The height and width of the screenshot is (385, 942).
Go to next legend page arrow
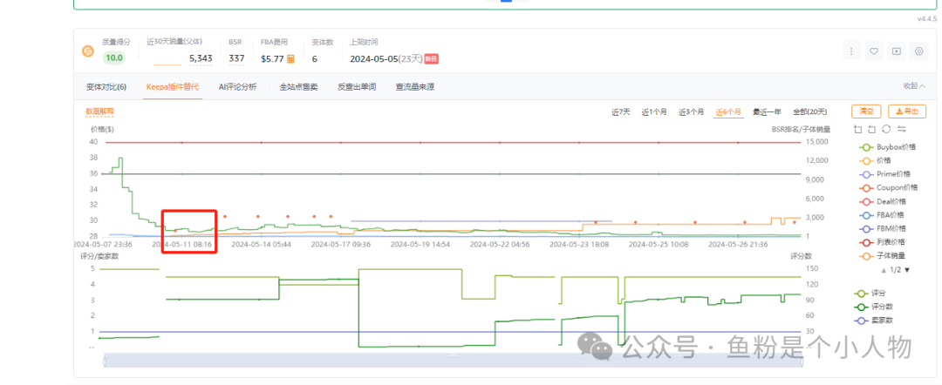click(x=907, y=270)
